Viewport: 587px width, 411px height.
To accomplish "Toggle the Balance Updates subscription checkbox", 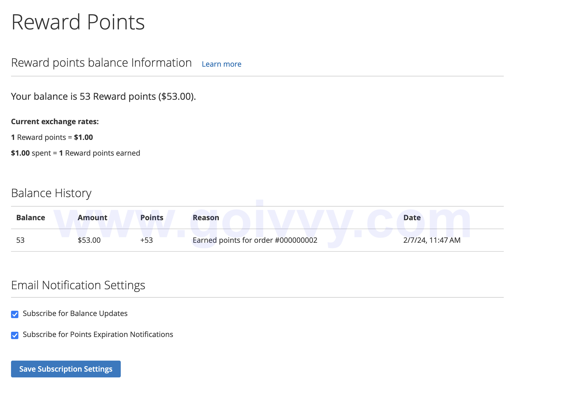I will coord(15,314).
